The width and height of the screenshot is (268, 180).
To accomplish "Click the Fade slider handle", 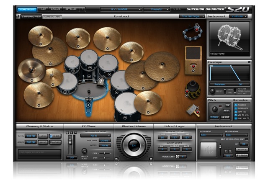I will 104,153.
